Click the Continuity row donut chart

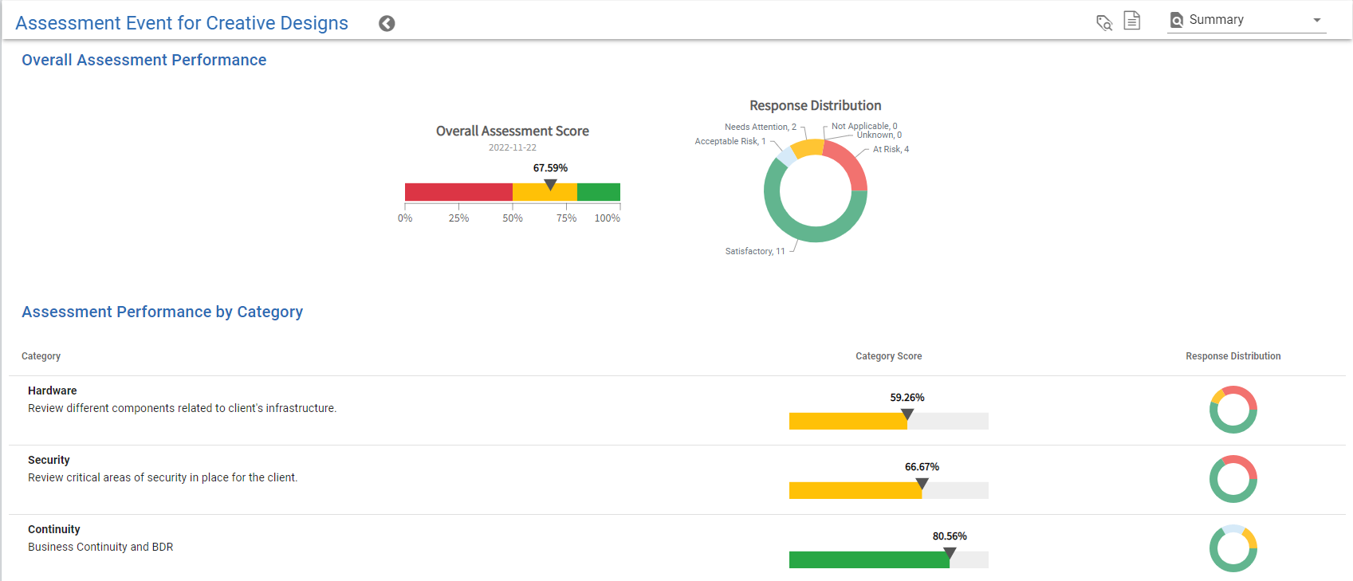pyautogui.click(x=1233, y=548)
